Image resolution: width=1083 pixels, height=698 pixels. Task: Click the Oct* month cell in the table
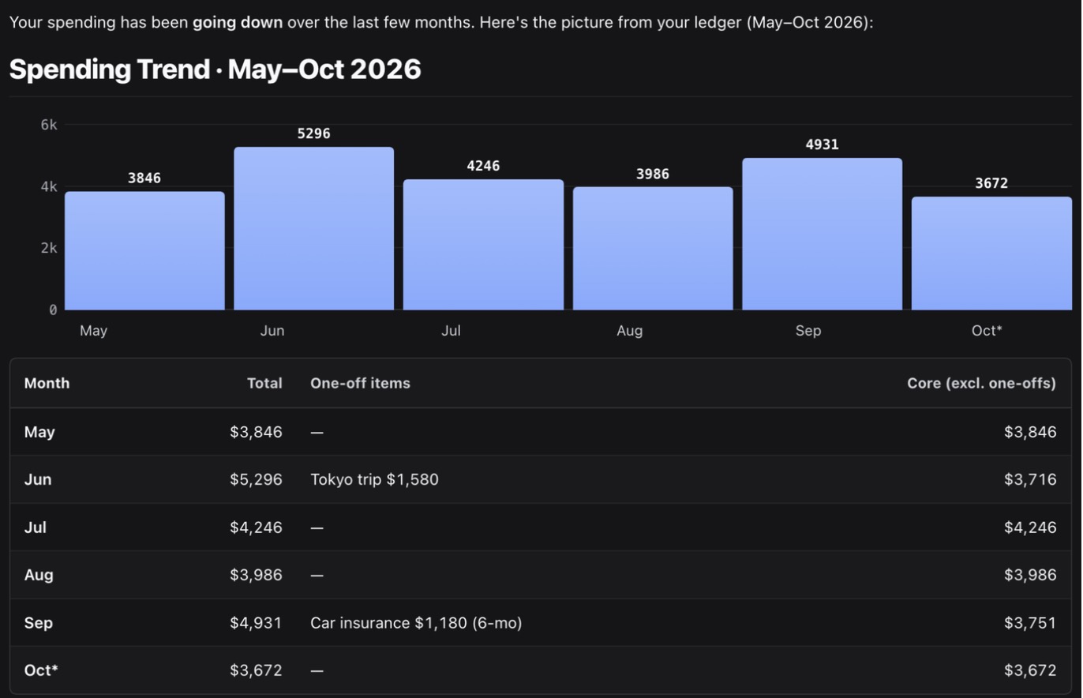[x=41, y=670]
